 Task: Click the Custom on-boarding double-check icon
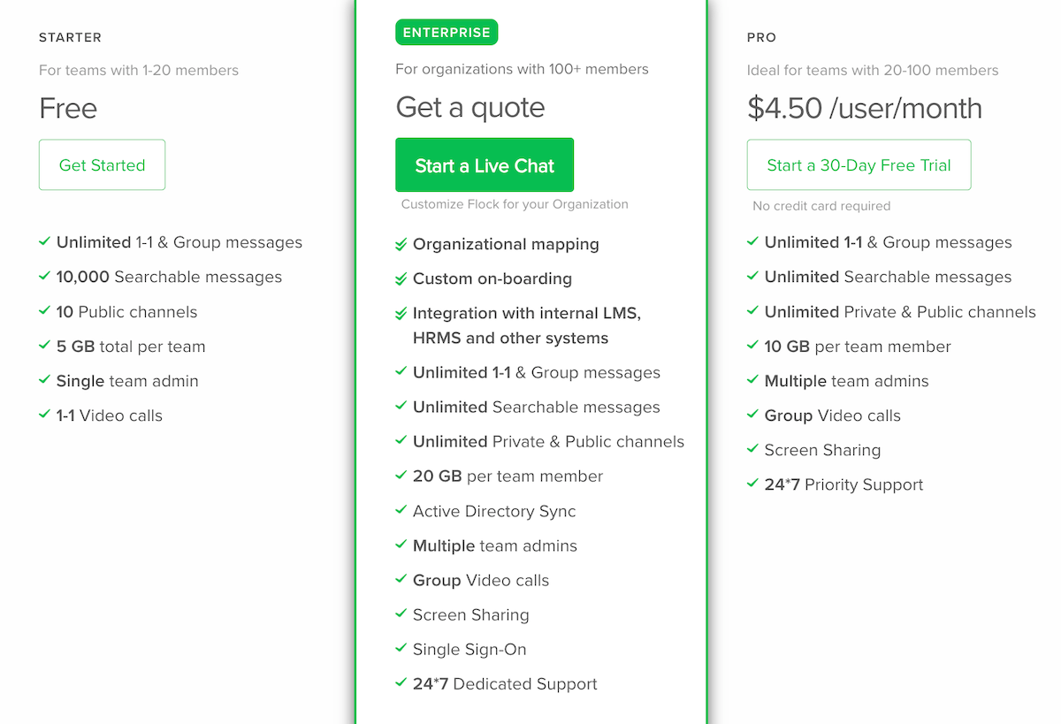pyautogui.click(x=401, y=279)
